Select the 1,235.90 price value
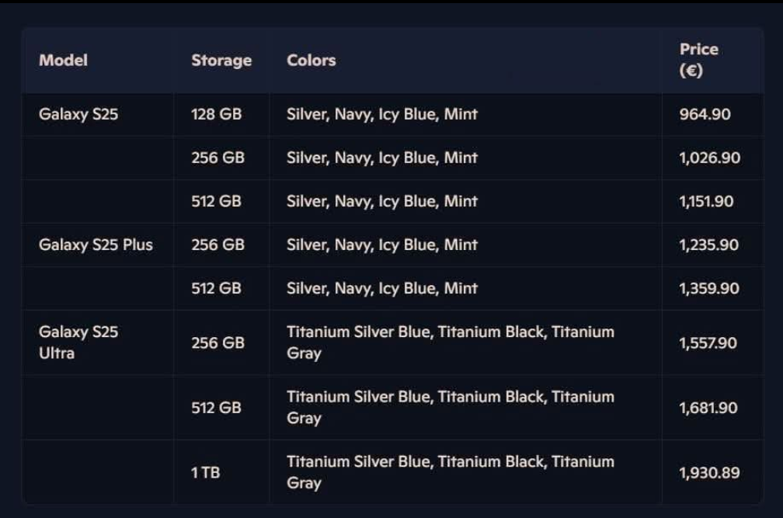 (x=708, y=245)
